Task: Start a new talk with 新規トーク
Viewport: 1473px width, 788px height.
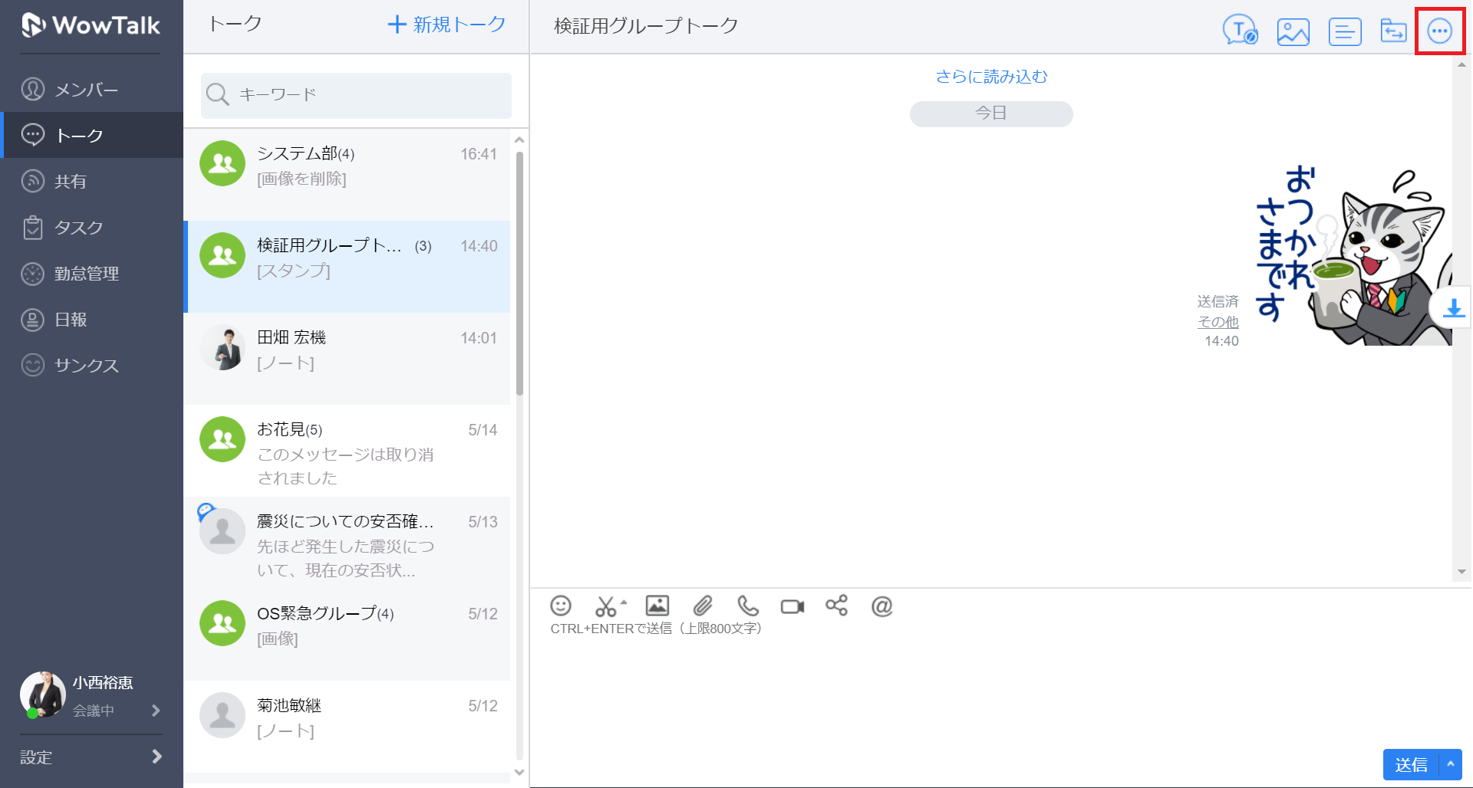Action: click(x=447, y=25)
